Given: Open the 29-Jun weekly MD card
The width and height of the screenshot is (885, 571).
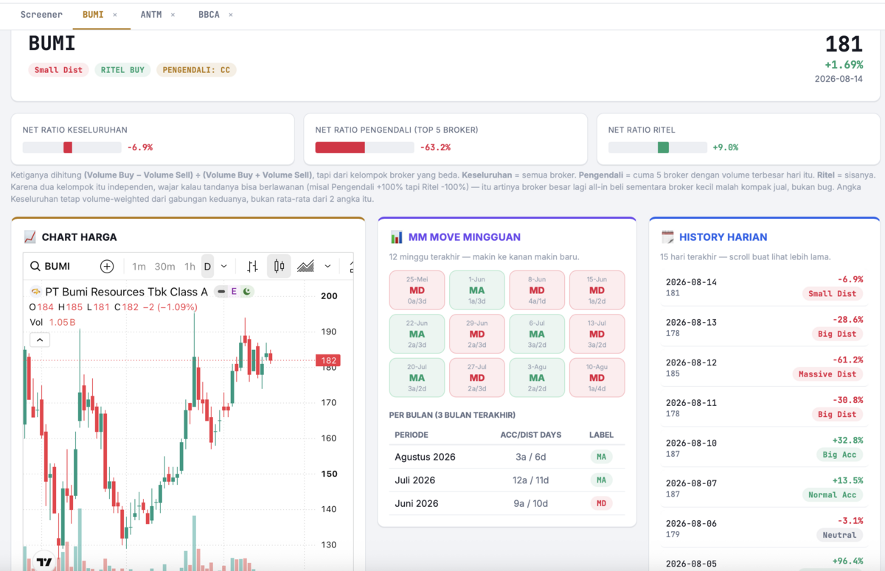Looking at the screenshot, I should click(x=476, y=334).
